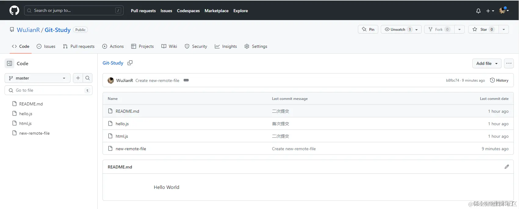Copy the path with copy icon

130,63
